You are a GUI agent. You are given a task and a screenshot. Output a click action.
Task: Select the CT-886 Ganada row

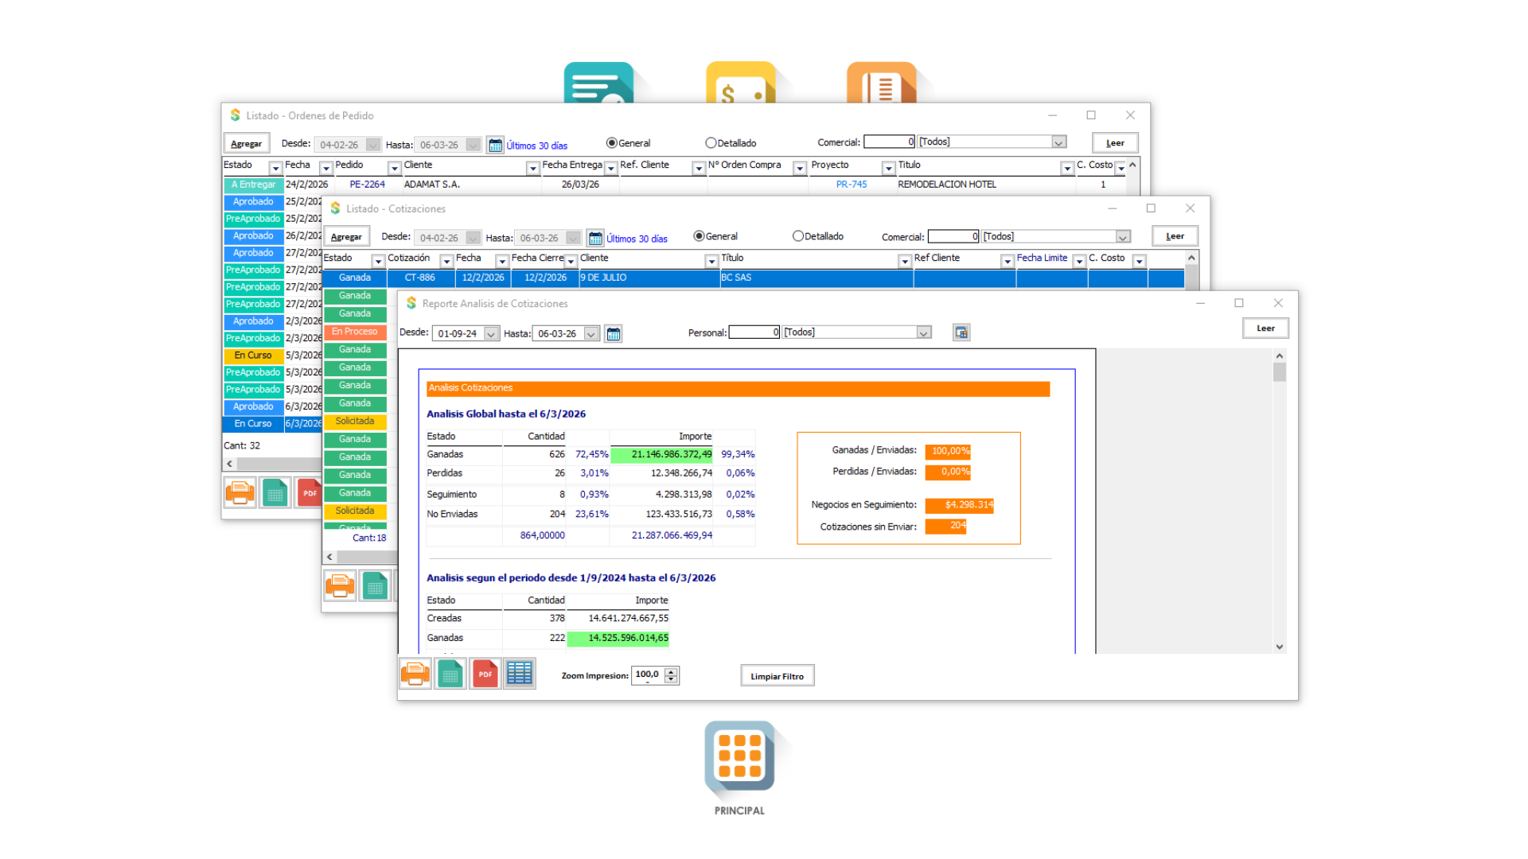pos(419,278)
